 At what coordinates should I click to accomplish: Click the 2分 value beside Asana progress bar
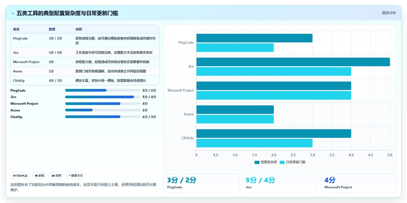(145, 110)
